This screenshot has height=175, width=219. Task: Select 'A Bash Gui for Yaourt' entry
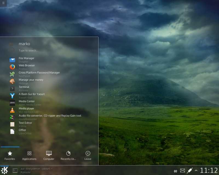coord(32,94)
